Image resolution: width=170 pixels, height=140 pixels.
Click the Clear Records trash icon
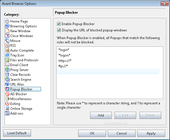pos(7,74)
